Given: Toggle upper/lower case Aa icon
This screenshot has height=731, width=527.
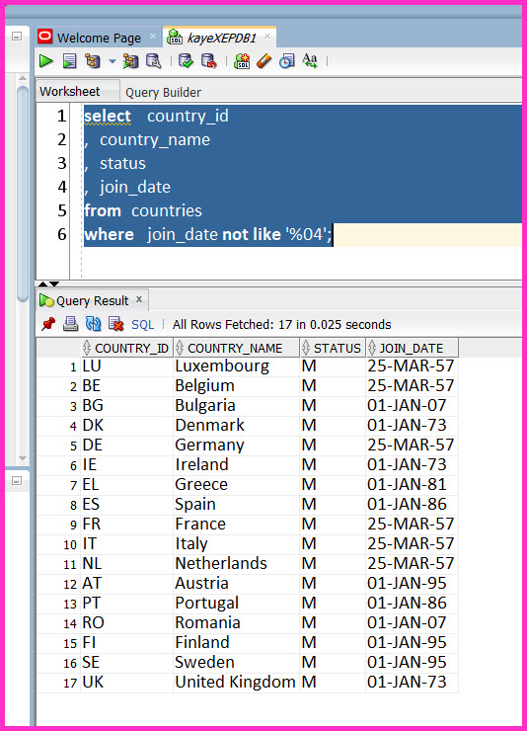Looking at the screenshot, I should (x=310, y=61).
